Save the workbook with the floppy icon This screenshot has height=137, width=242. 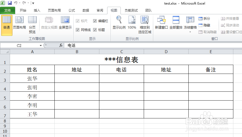point(10,3)
